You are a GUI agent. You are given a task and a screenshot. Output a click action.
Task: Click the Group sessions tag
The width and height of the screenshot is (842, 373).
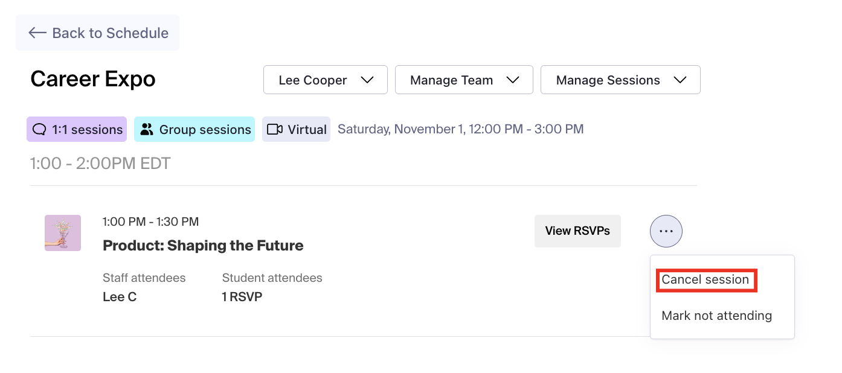click(194, 129)
